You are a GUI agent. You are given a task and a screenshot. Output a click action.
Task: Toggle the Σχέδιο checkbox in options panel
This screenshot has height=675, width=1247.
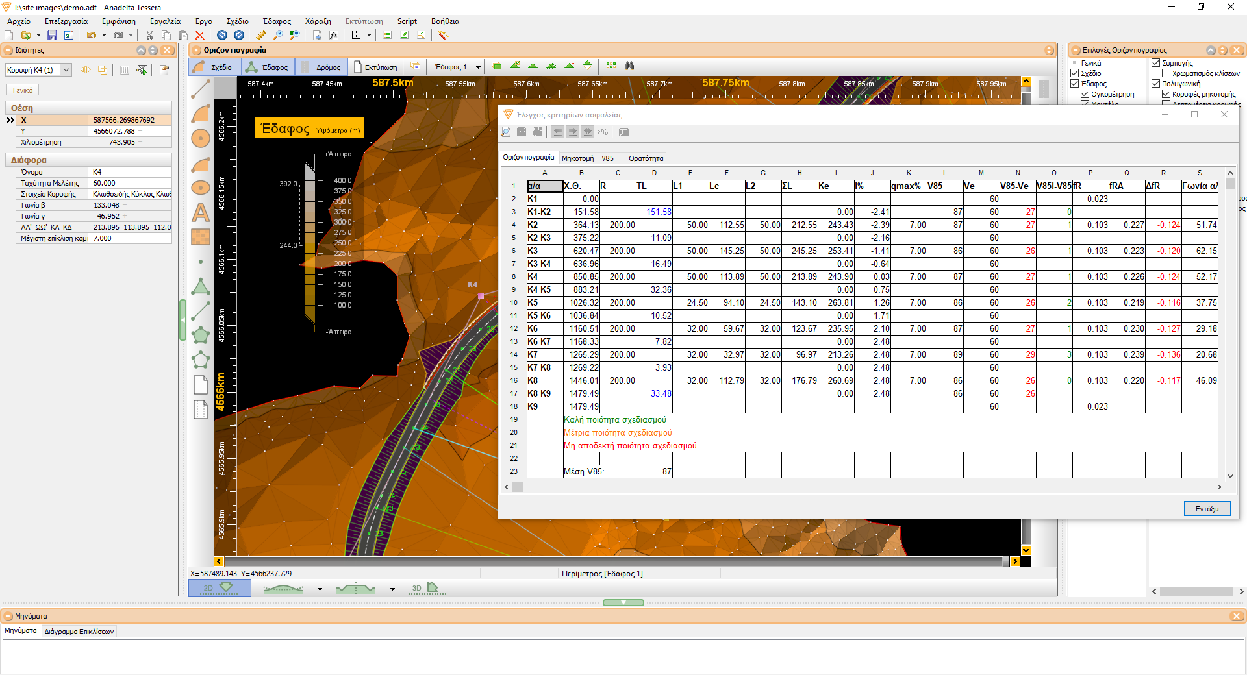coord(1075,73)
